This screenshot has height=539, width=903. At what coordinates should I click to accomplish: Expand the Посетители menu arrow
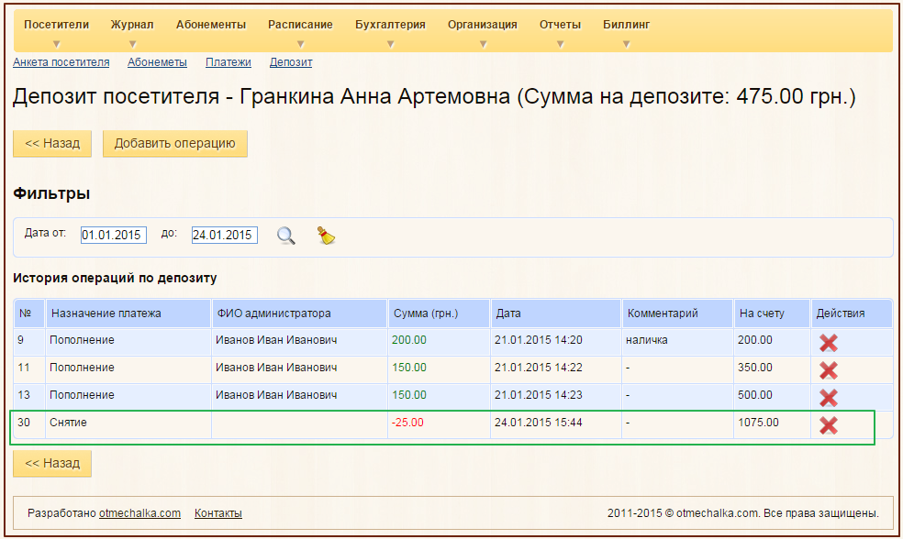pyautogui.click(x=57, y=44)
